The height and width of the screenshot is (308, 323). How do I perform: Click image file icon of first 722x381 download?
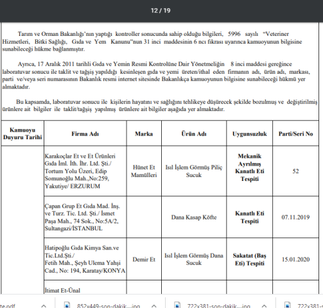(177, 305)
